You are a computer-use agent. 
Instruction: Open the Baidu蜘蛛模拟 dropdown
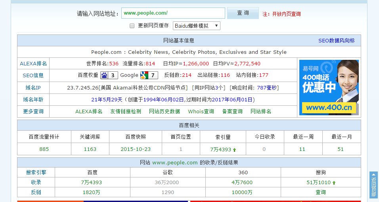[197, 26]
